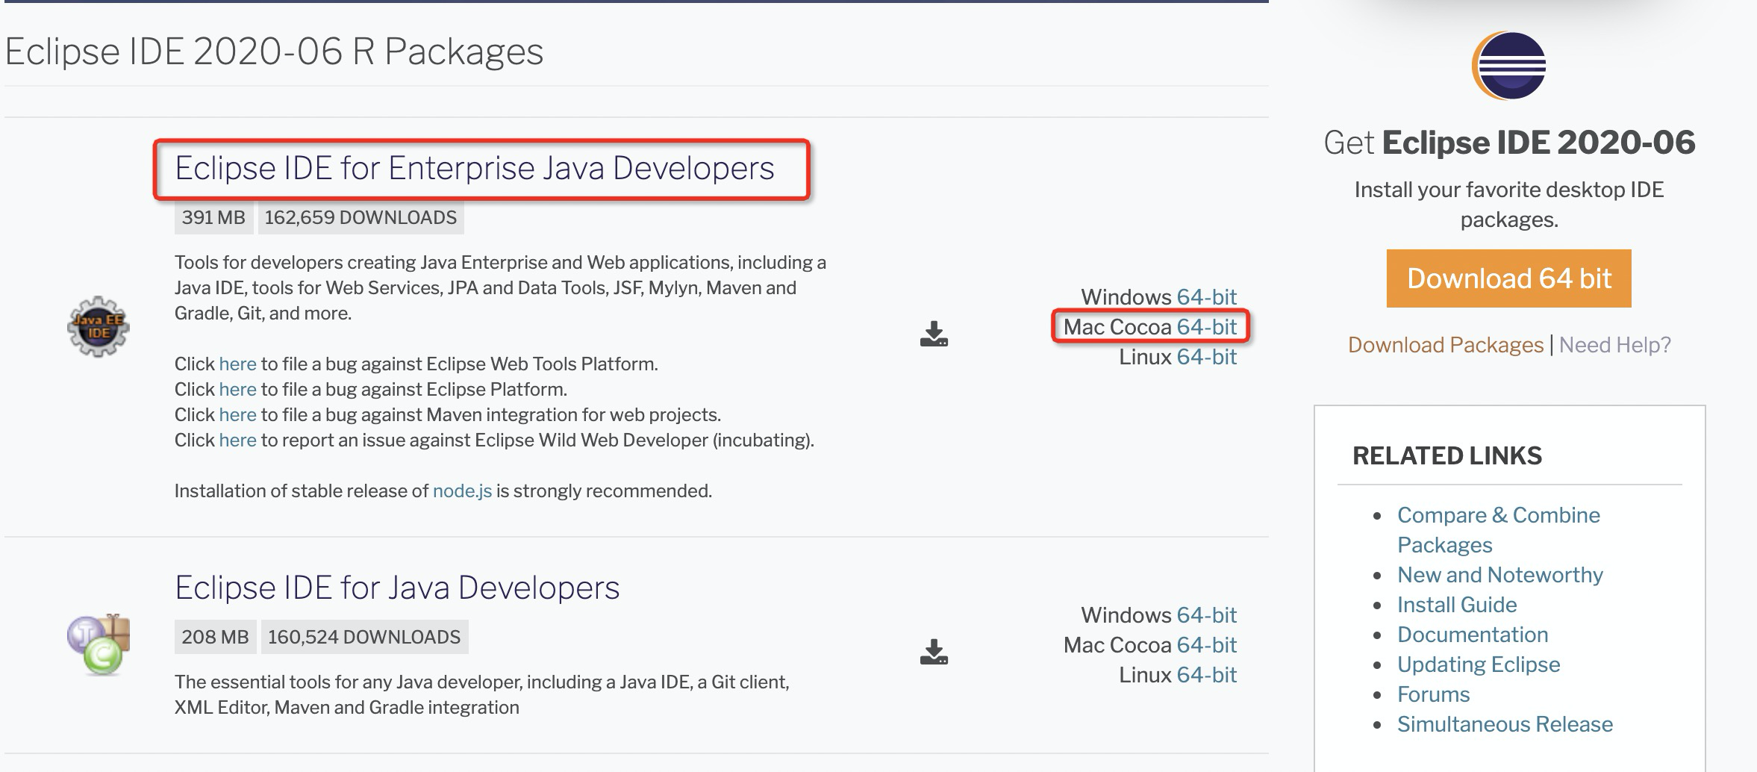Download Java Developers Windows 64-bit build

1206,615
